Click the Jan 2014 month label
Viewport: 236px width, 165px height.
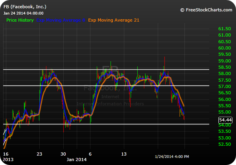click(77, 159)
